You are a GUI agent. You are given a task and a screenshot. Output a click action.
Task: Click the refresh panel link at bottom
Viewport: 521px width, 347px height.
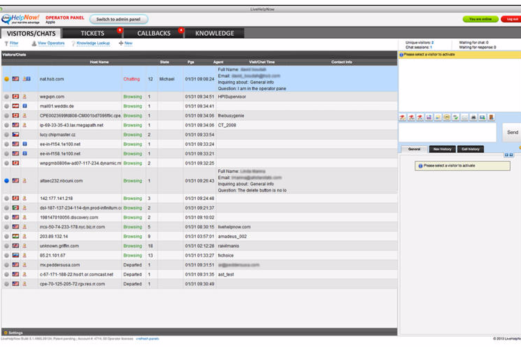coord(147,339)
